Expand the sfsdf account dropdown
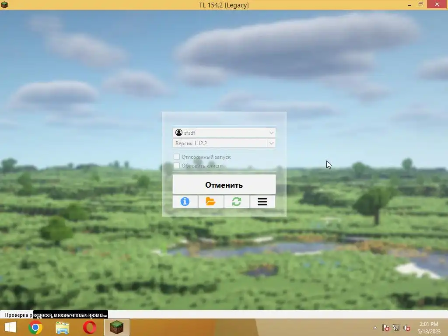Viewport: 448px width, 336px height. tap(271, 133)
